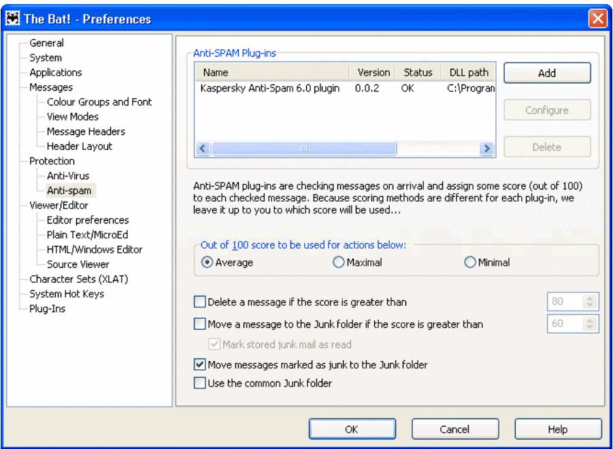Open Viewer/Editor category
Viewport: 613px width, 449px height.
59,205
